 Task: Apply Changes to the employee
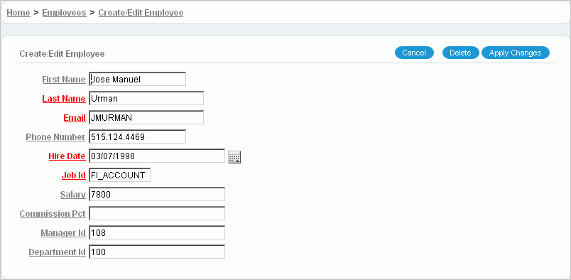pos(516,53)
